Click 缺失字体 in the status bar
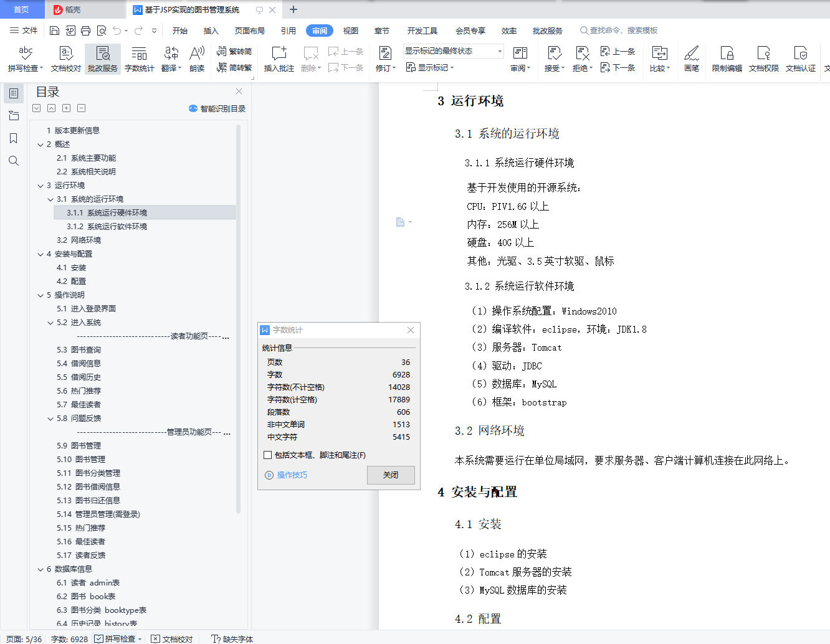 click(x=232, y=639)
